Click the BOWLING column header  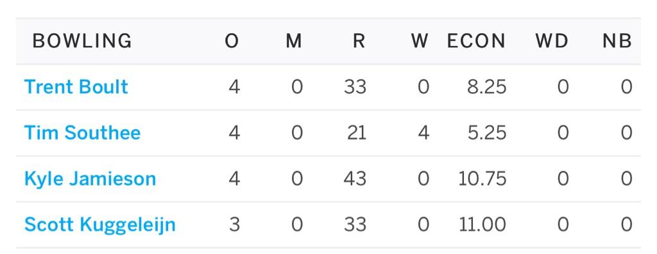click(x=82, y=42)
